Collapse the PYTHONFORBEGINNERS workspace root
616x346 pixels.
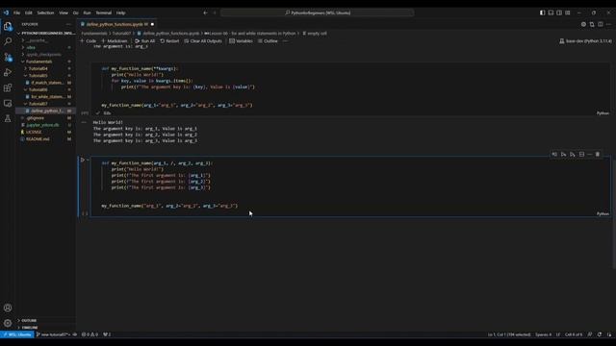(x=46, y=34)
